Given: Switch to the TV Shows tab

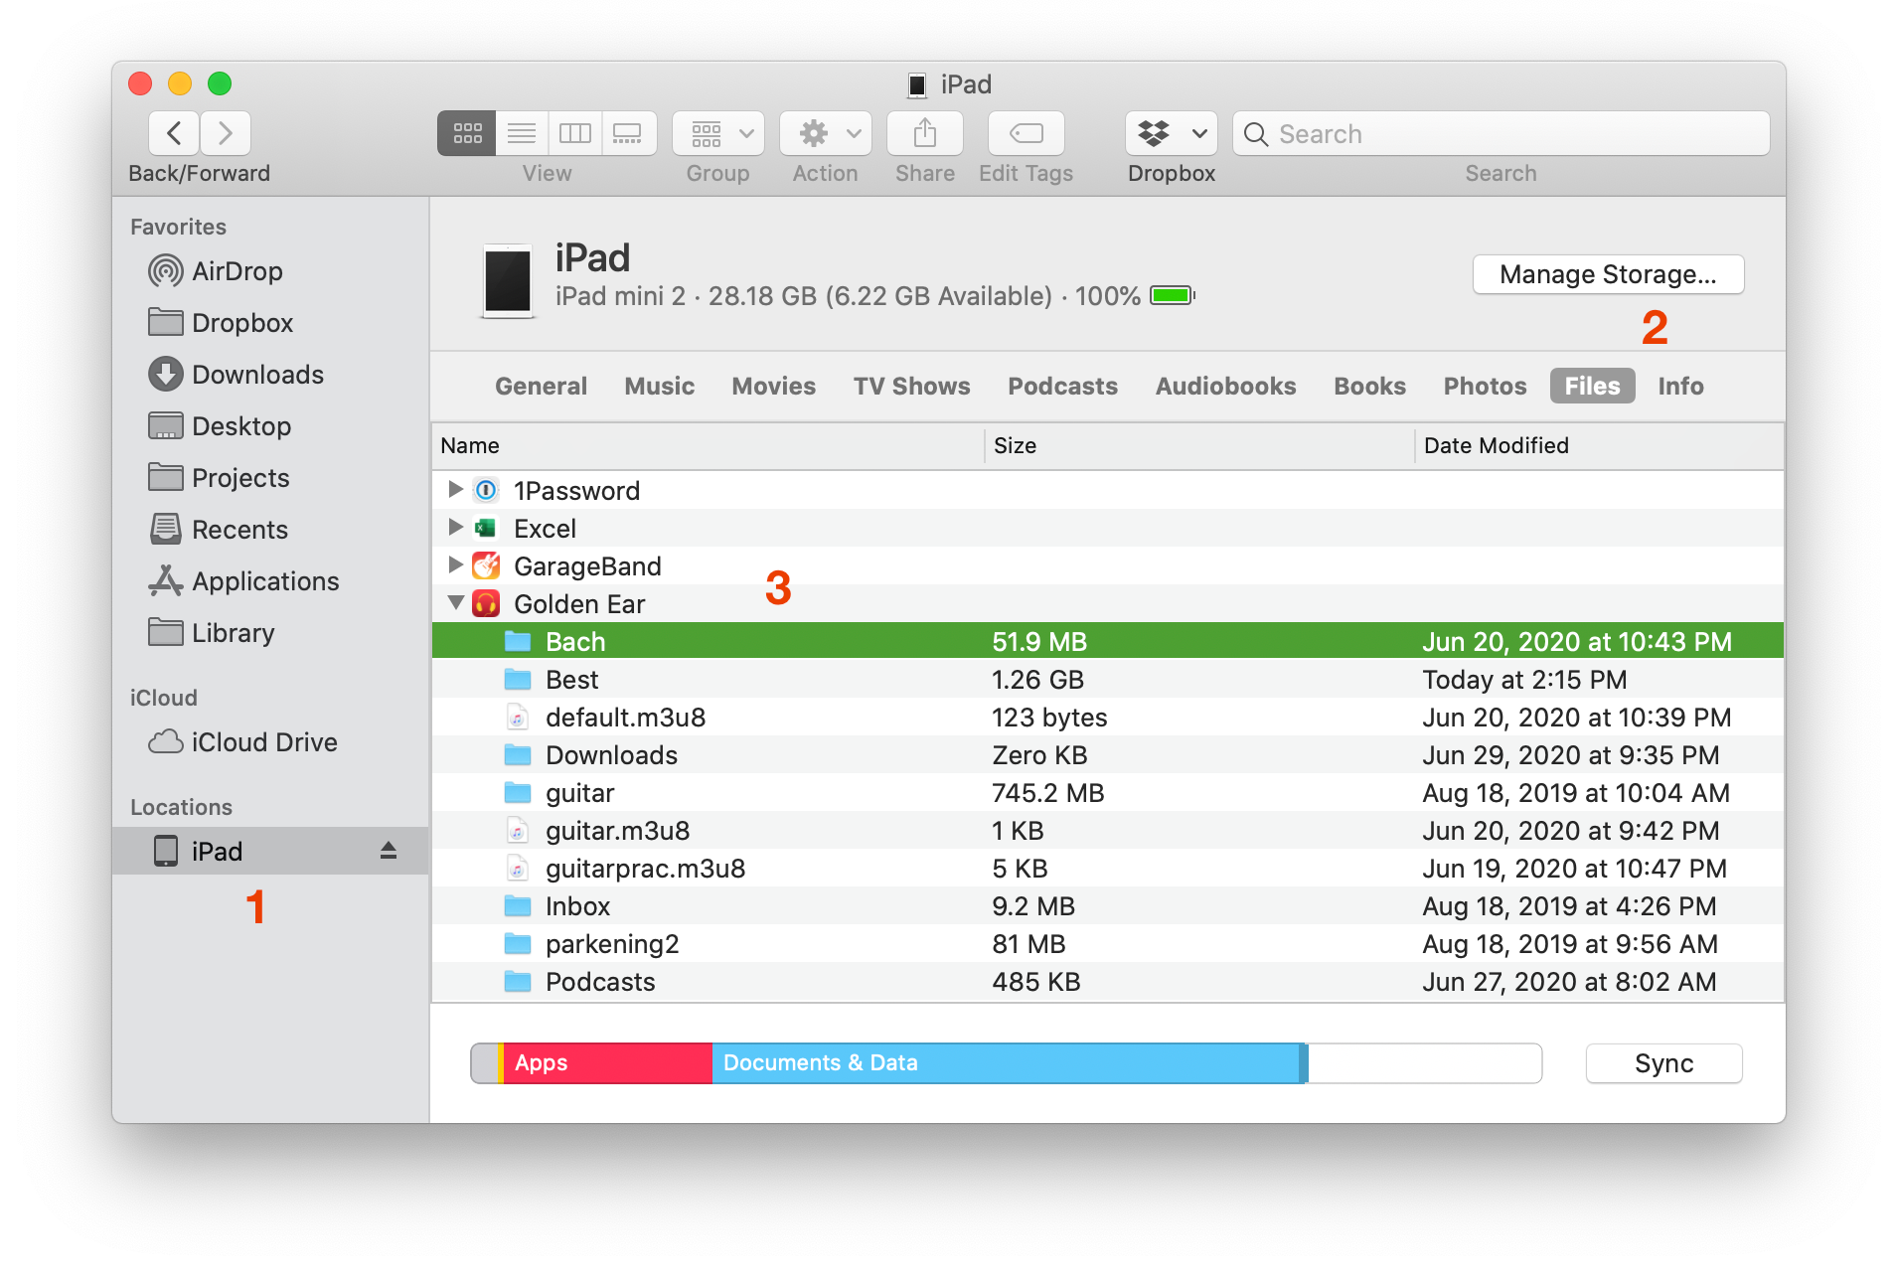Looking at the screenshot, I should (x=911, y=386).
